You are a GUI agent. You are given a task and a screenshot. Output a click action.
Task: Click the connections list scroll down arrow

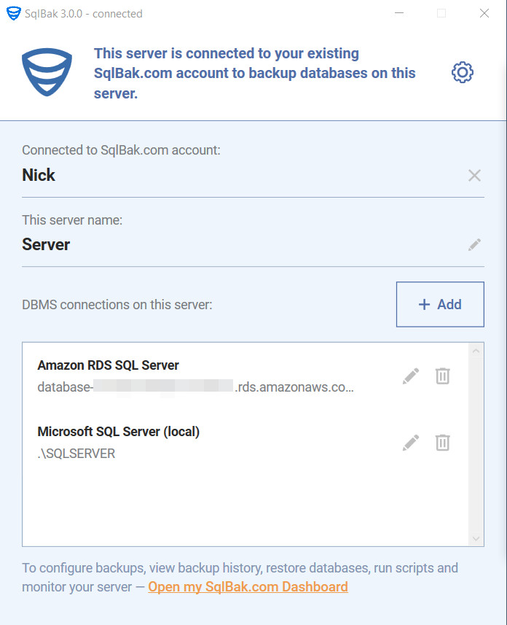click(x=476, y=539)
